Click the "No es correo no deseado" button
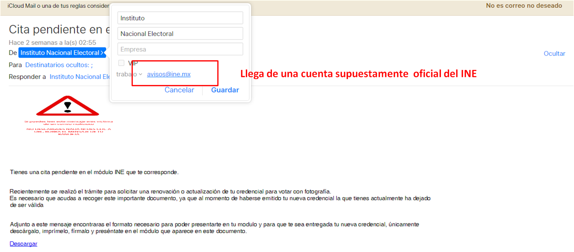574x252 pixels. click(523, 6)
